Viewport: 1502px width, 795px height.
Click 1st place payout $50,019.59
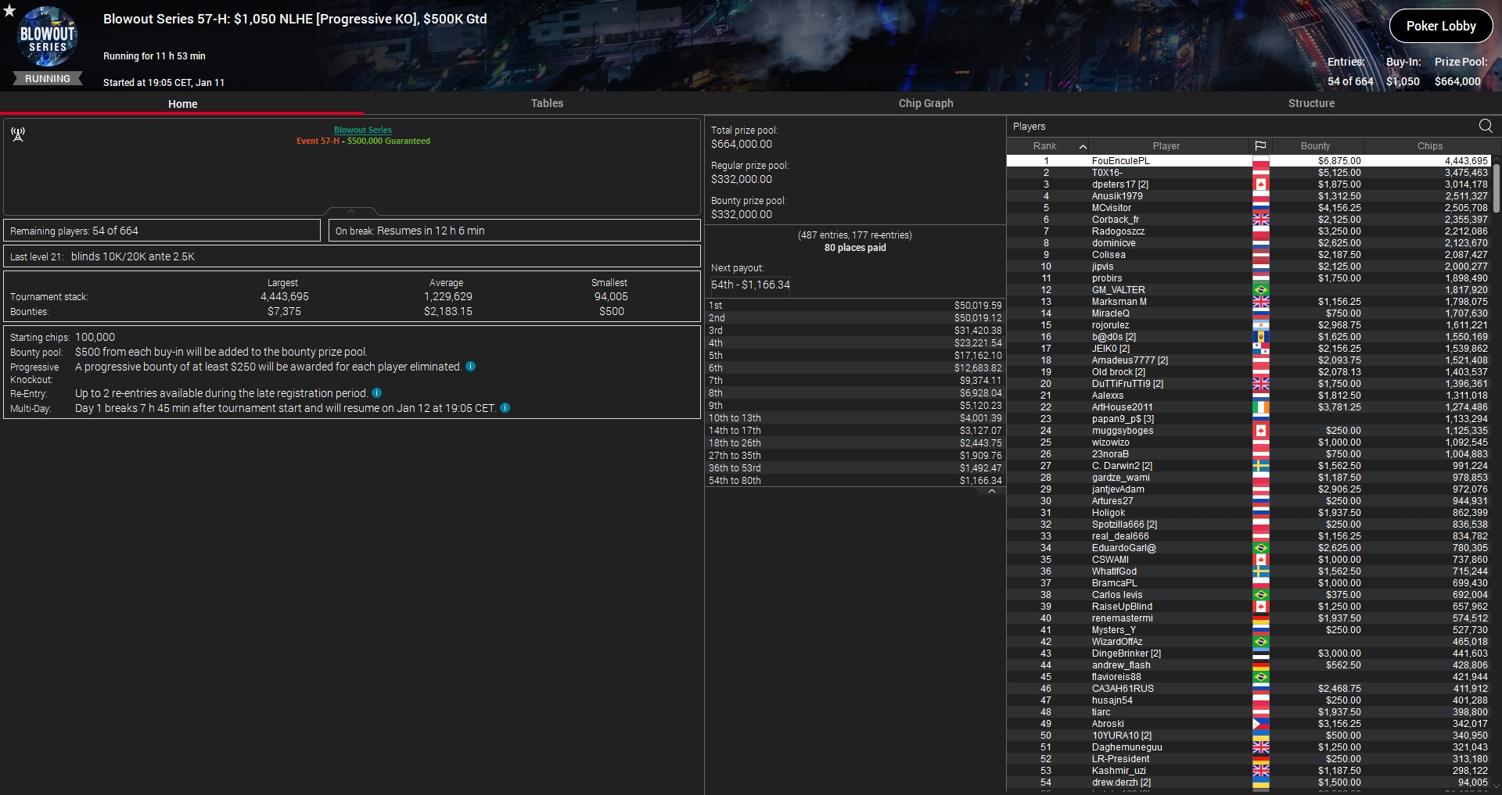(978, 306)
